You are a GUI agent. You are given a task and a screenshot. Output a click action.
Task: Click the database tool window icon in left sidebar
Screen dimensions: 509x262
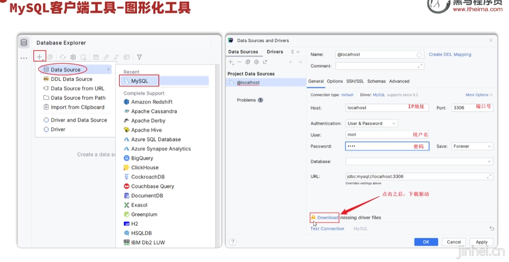(24, 43)
